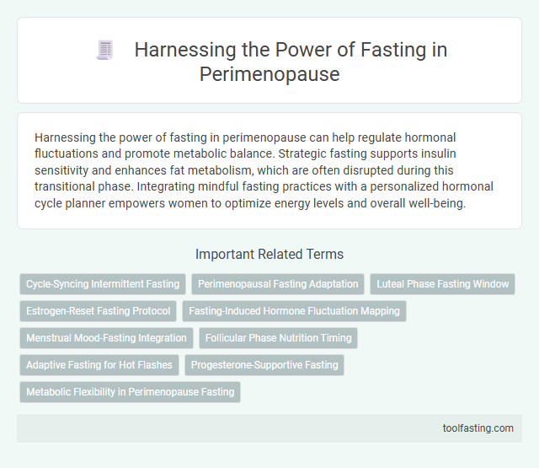Click the Estrogen-Reset Fasting Protocol tag
Screen dimensions: 539x468
[98, 311]
